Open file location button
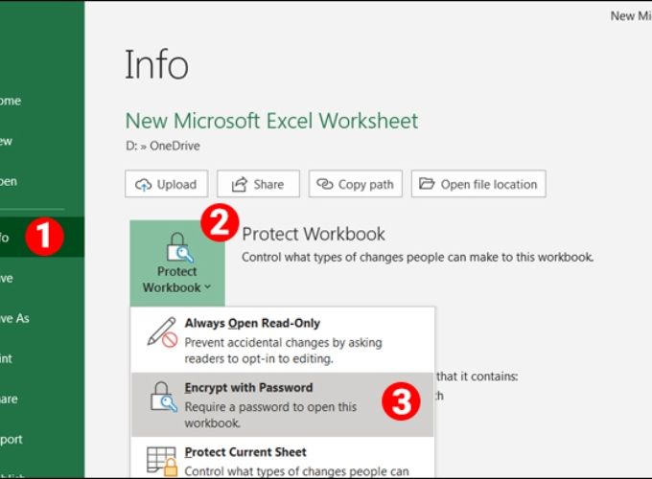The width and height of the screenshot is (652, 479). click(x=478, y=184)
